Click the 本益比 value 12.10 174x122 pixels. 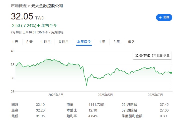pos(93,110)
